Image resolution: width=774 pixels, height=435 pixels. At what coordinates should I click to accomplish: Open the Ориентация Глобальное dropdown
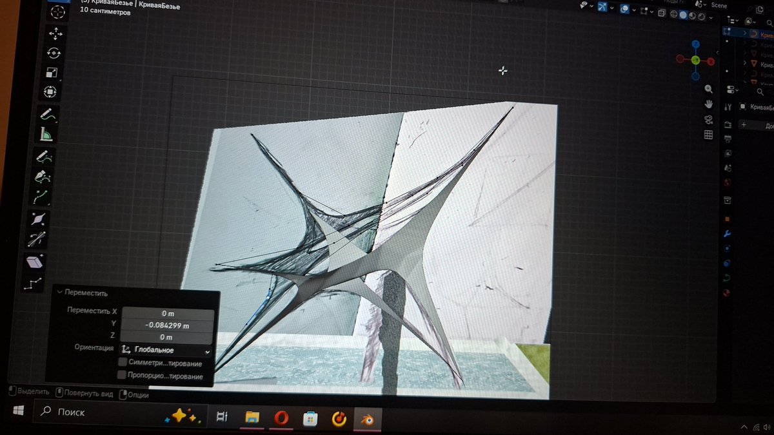tap(165, 350)
